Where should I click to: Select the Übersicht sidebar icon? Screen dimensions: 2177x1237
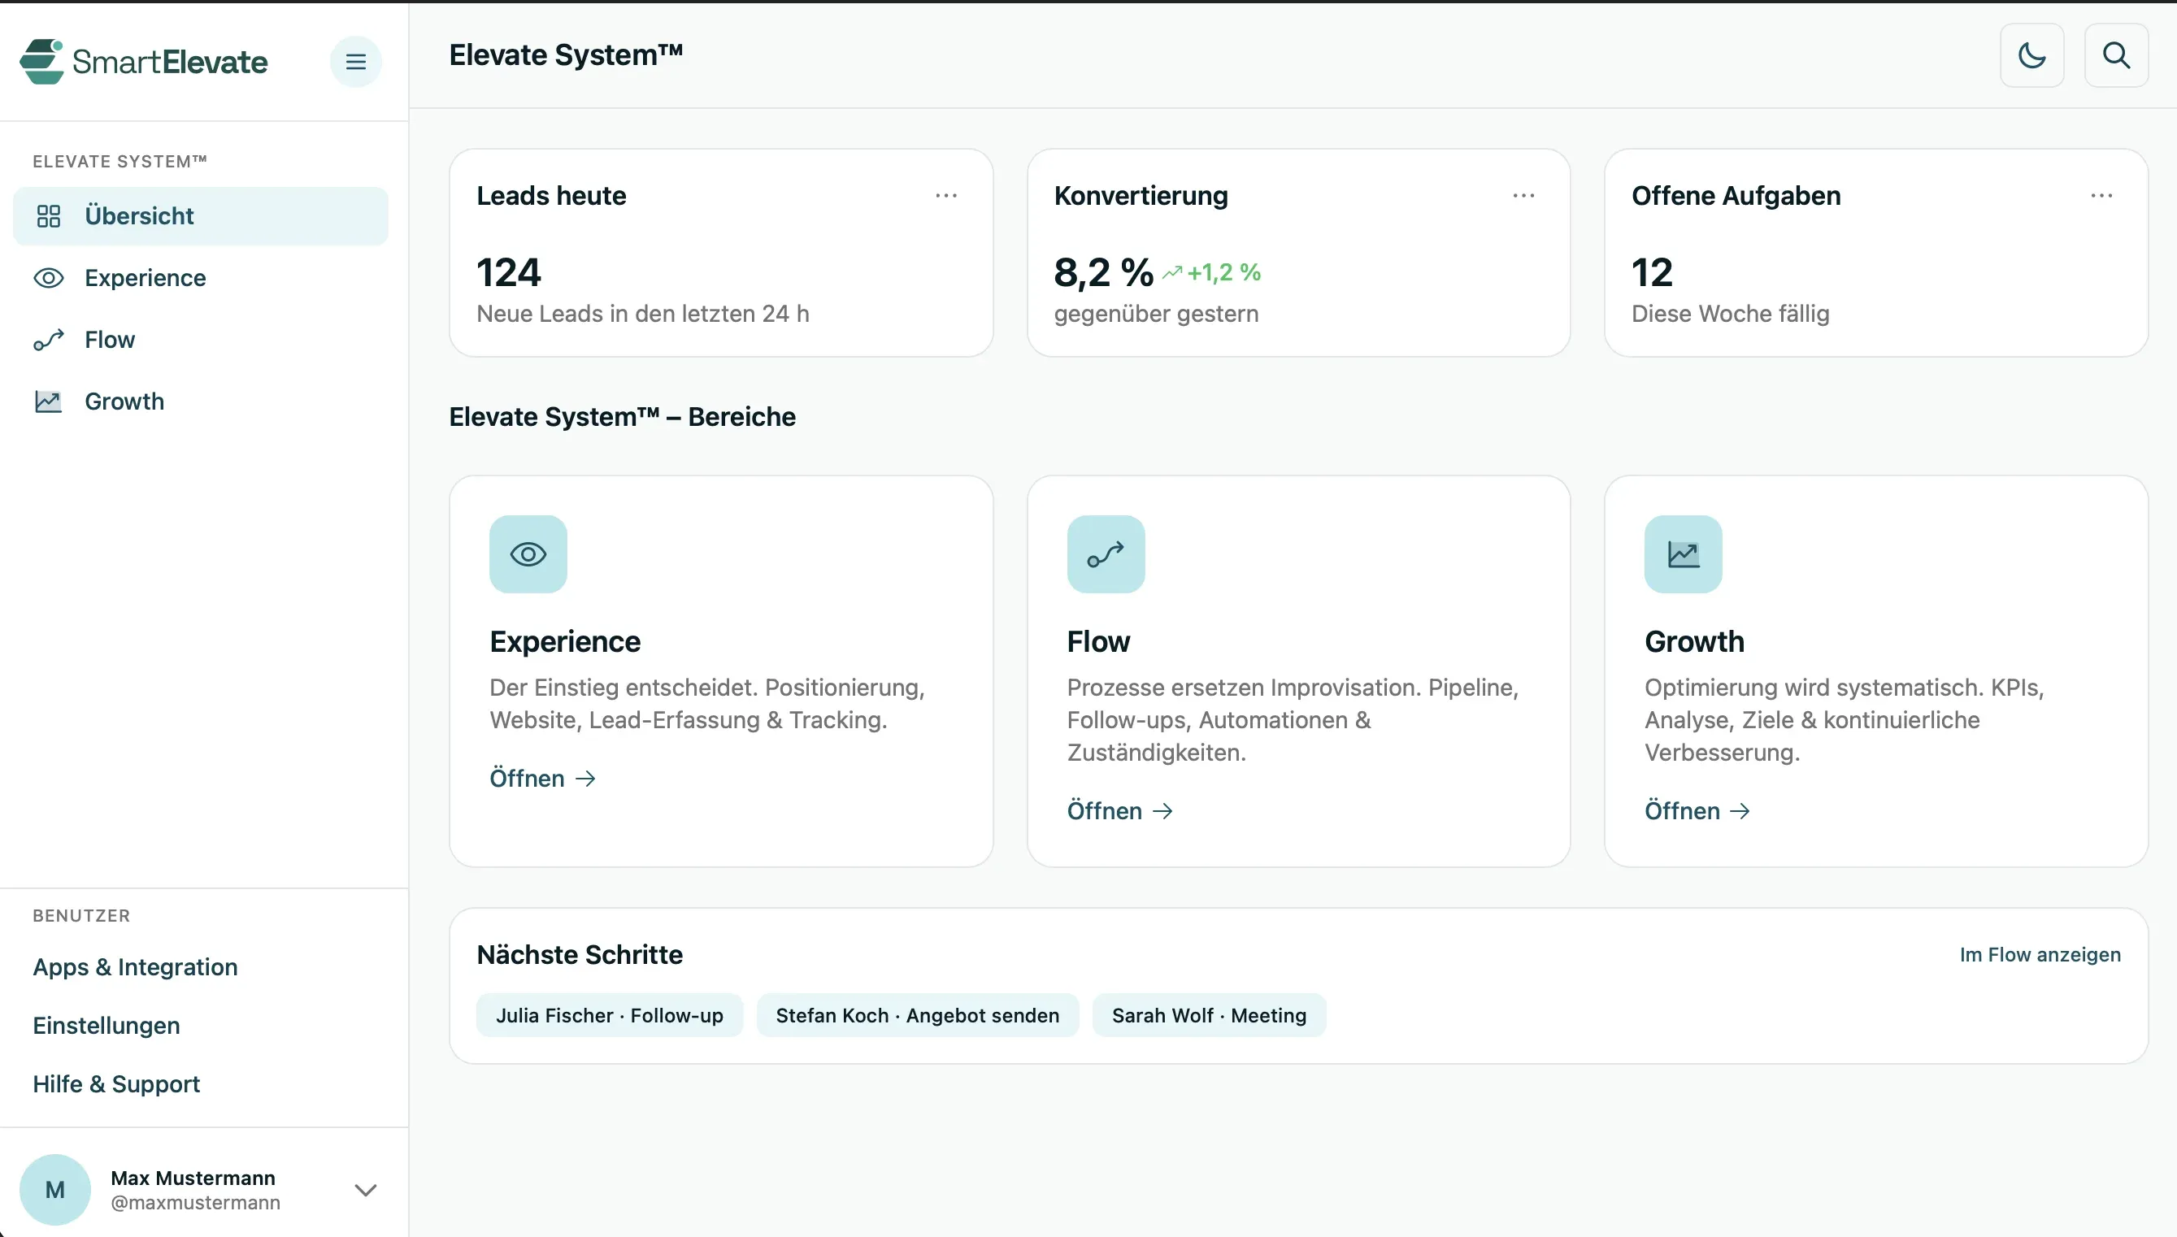click(x=49, y=215)
